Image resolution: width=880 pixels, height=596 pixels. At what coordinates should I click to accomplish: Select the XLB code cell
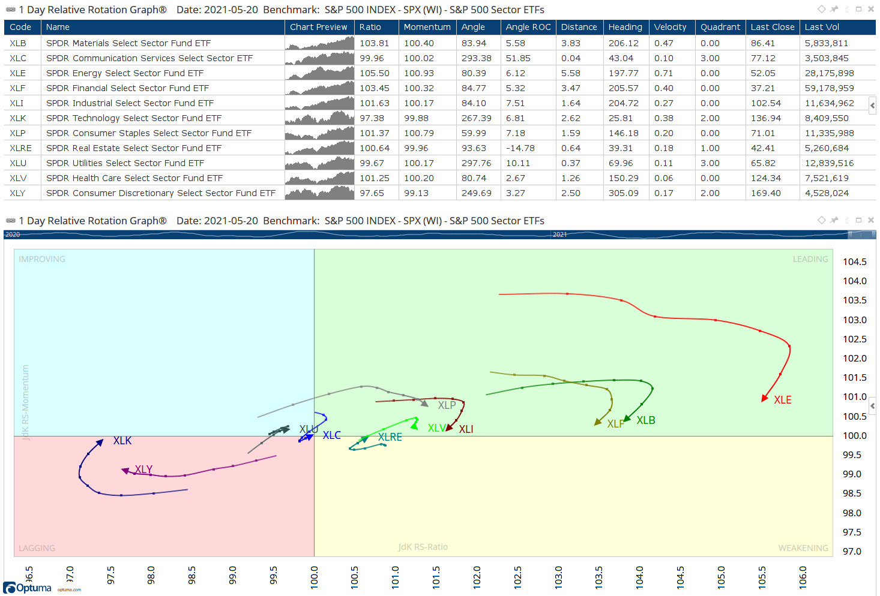22,43
